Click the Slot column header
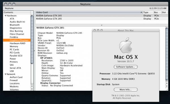The width and height of the screenshot is (170, 104). coord(165,12)
